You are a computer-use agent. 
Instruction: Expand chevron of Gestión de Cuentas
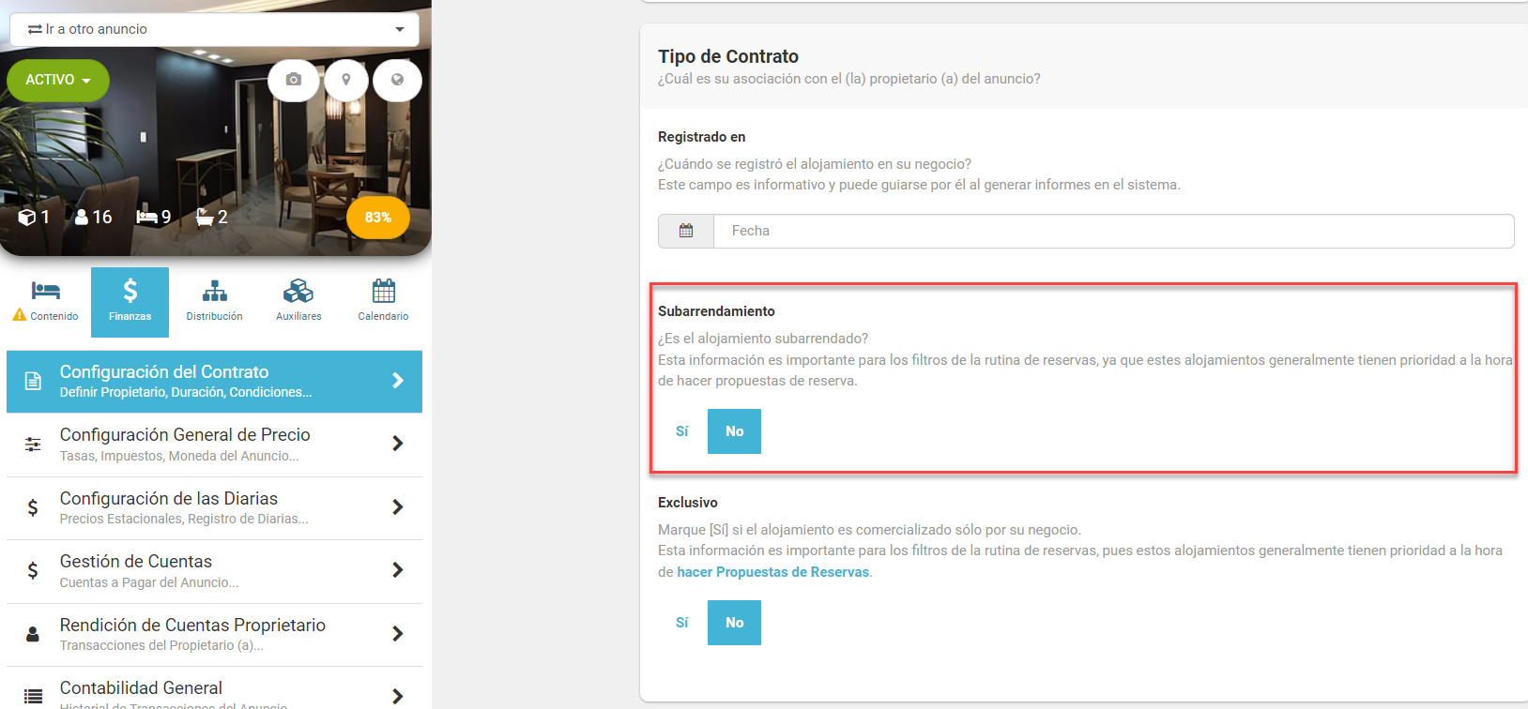(398, 569)
